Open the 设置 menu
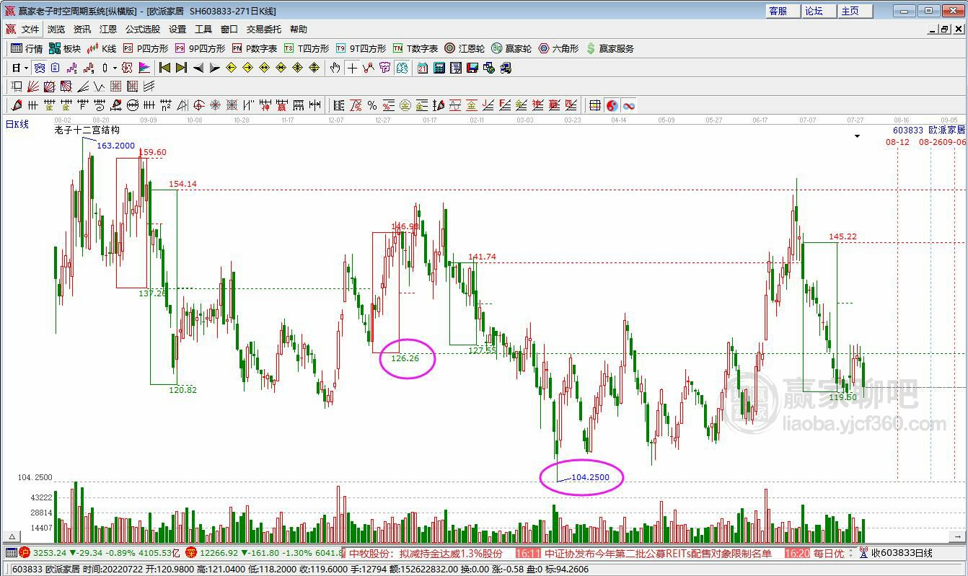This screenshot has height=576, width=968. click(x=177, y=29)
